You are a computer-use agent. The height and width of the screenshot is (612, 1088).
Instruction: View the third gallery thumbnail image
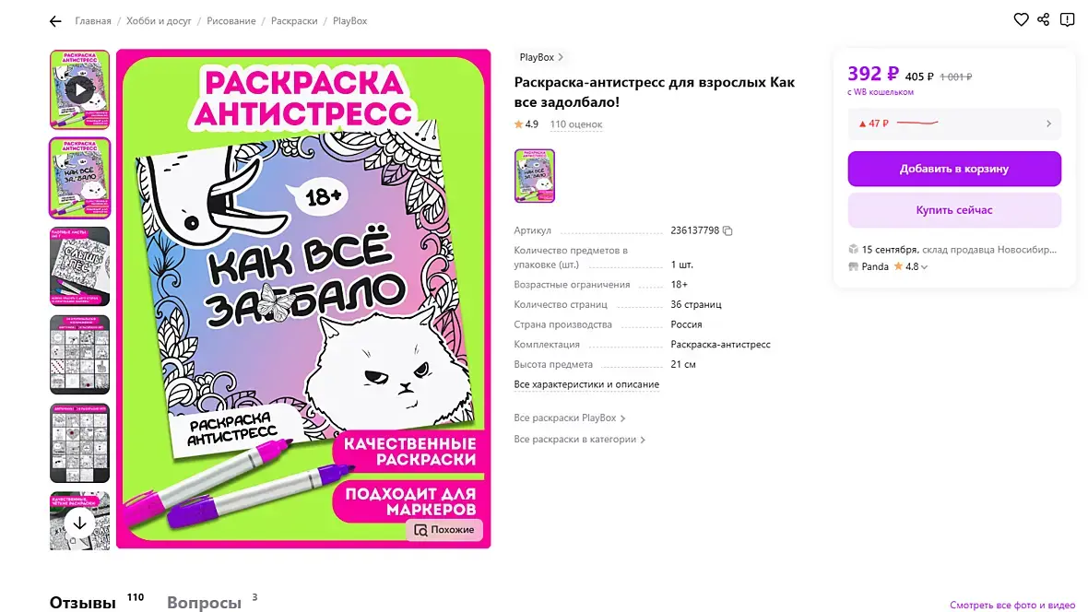[80, 266]
